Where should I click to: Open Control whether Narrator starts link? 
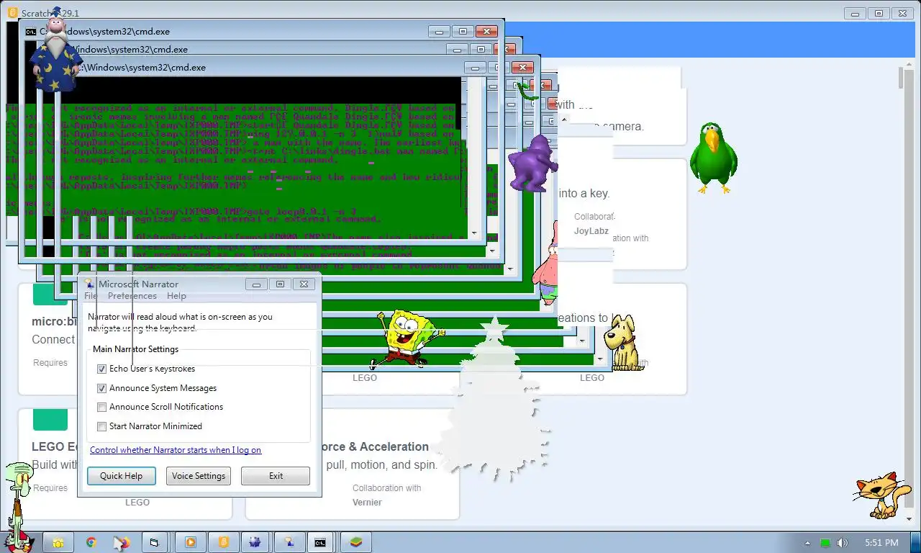[x=176, y=450]
